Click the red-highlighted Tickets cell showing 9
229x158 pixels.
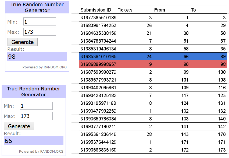coord(134,64)
